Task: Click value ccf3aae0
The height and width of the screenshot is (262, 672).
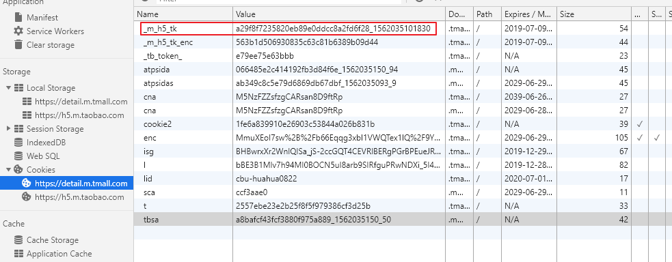Action: (252, 192)
